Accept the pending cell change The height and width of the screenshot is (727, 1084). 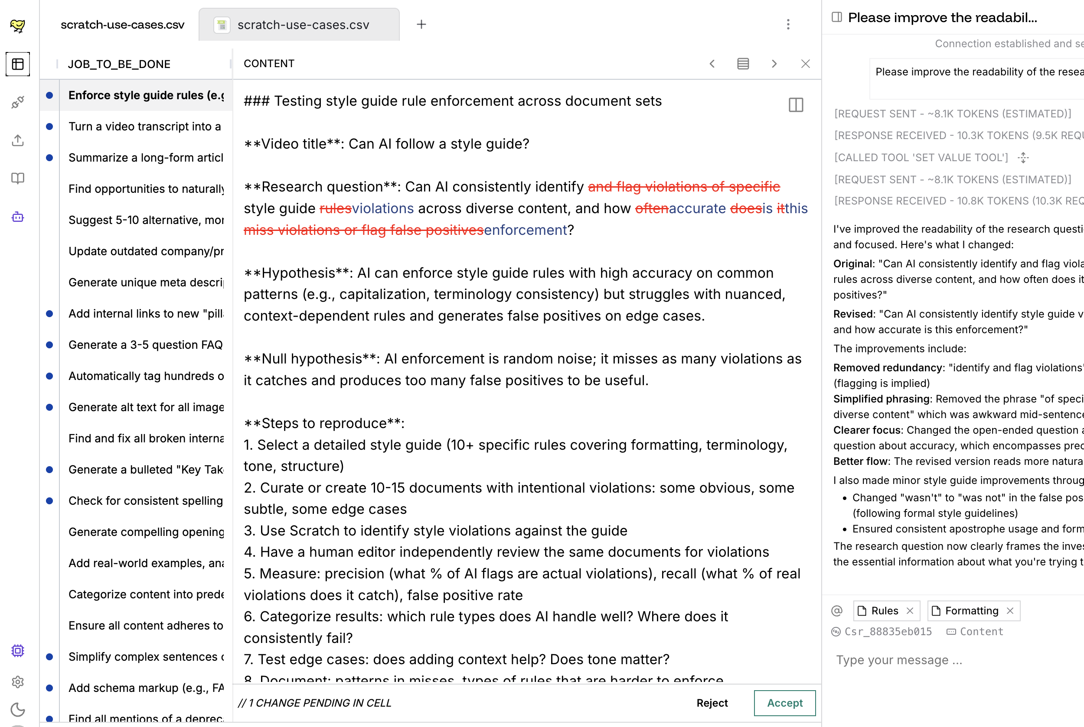[x=785, y=703]
